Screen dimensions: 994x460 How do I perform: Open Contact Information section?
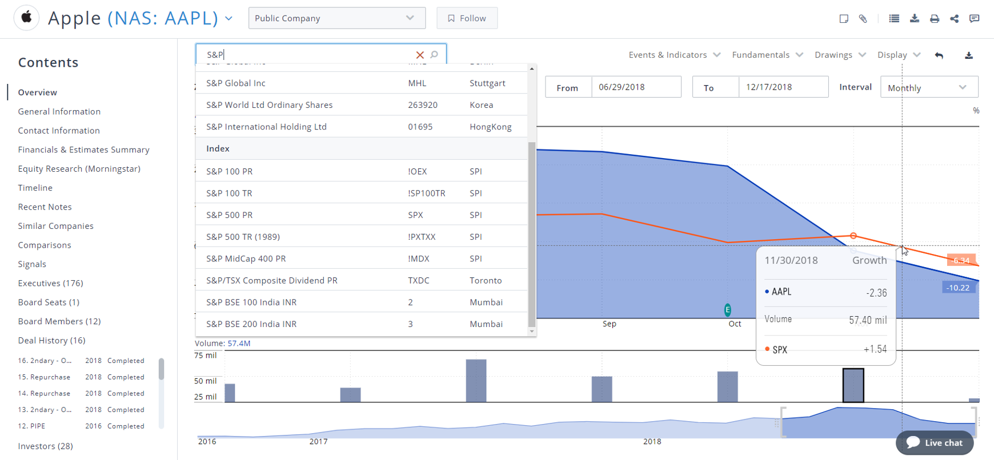coord(59,130)
